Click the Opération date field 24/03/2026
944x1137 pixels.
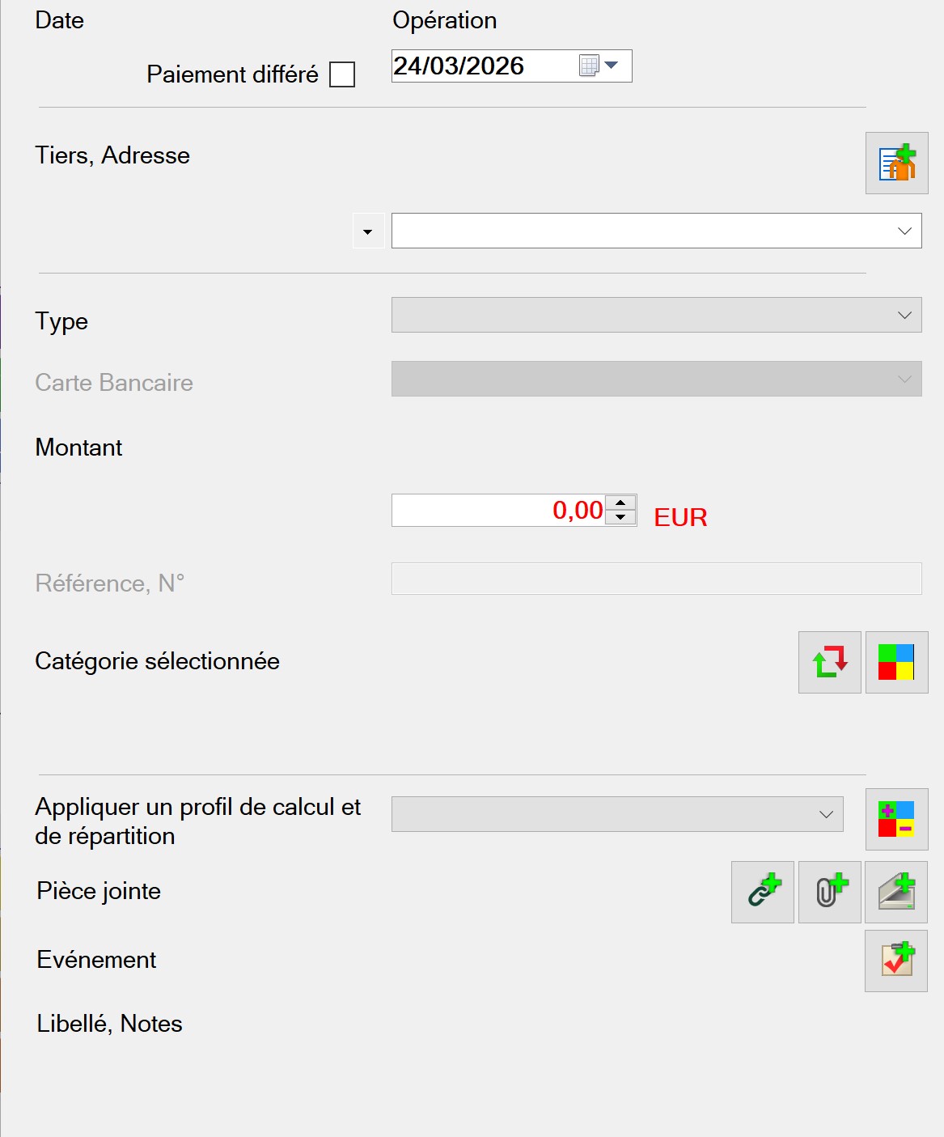pyautogui.click(x=482, y=66)
